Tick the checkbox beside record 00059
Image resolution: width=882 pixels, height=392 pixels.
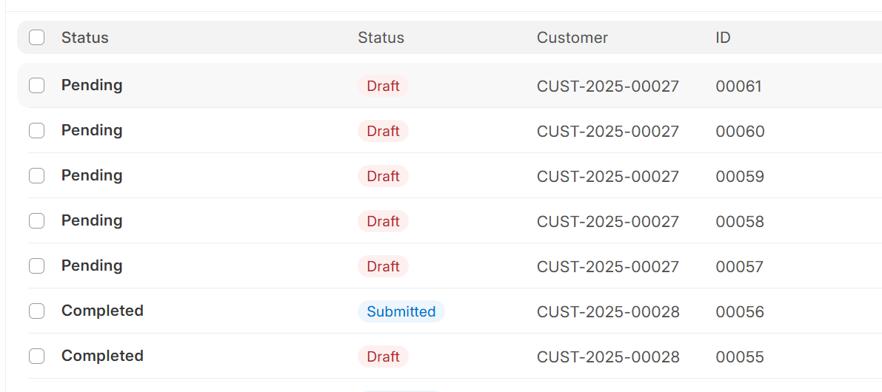pyautogui.click(x=36, y=176)
